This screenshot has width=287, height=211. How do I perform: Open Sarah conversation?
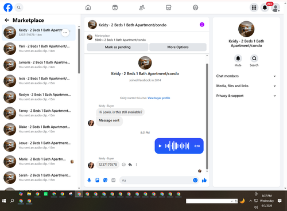[39, 178]
